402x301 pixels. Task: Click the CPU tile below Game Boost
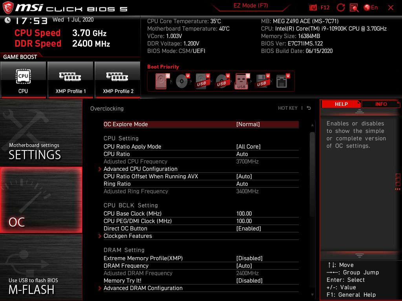[x=23, y=80]
